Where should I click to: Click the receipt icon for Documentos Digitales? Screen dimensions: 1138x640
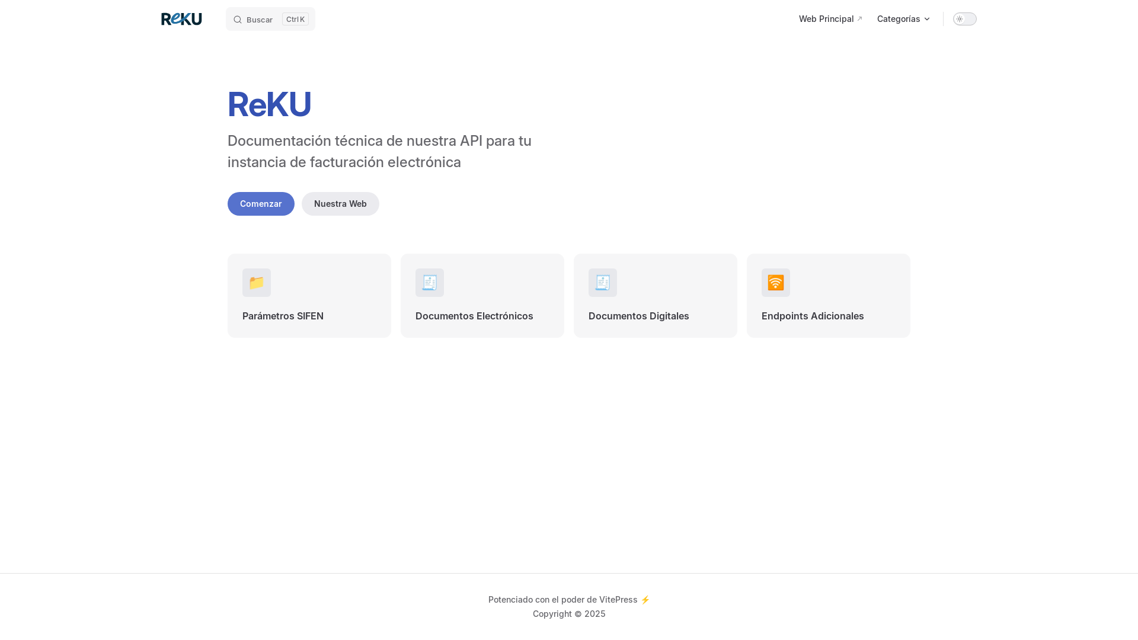pos(603,283)
